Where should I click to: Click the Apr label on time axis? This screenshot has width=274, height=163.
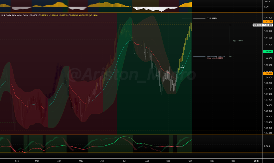tap(59, 161)
